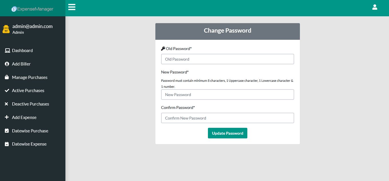
Task: Click the ExpenseManager logo
Action: [x=33, y=9]
